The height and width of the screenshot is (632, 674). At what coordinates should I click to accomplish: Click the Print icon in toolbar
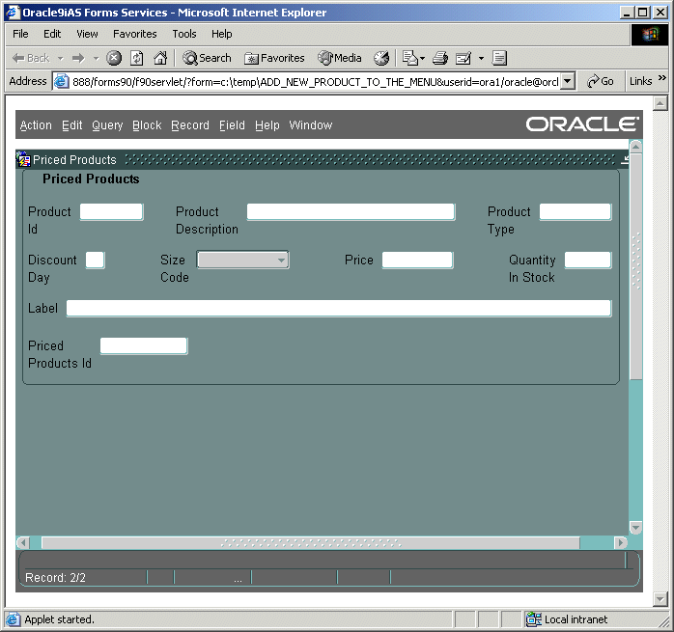tap(440, 58)
